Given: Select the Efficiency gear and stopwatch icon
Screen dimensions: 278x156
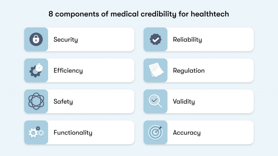Looking at the screenshot, I should tap(36, 70).
